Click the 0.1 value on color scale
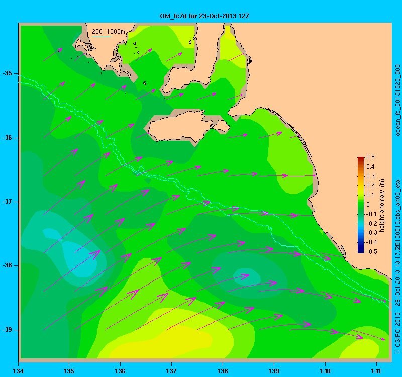The image size is (402, 377). point(370,195)
